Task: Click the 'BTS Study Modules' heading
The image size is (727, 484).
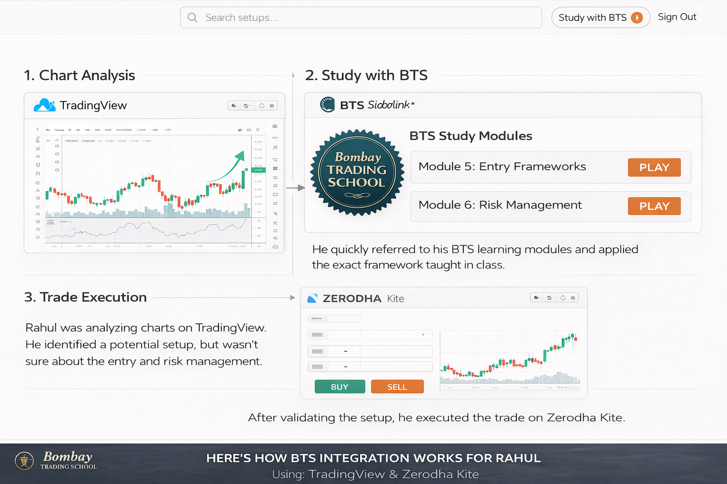Action: coord(471,136)
